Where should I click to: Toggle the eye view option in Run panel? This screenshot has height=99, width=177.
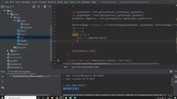tap(2, 87)
